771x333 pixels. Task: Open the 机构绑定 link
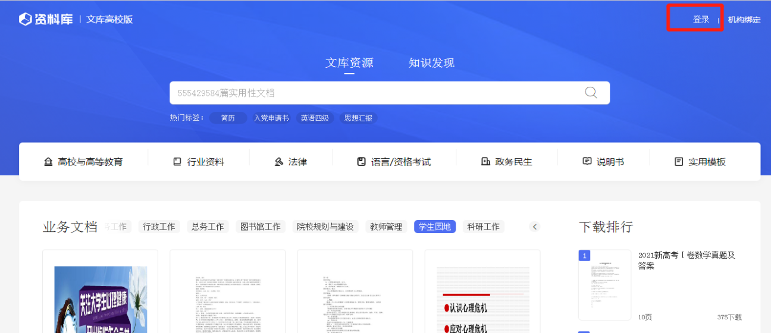[x=744, y=20]
